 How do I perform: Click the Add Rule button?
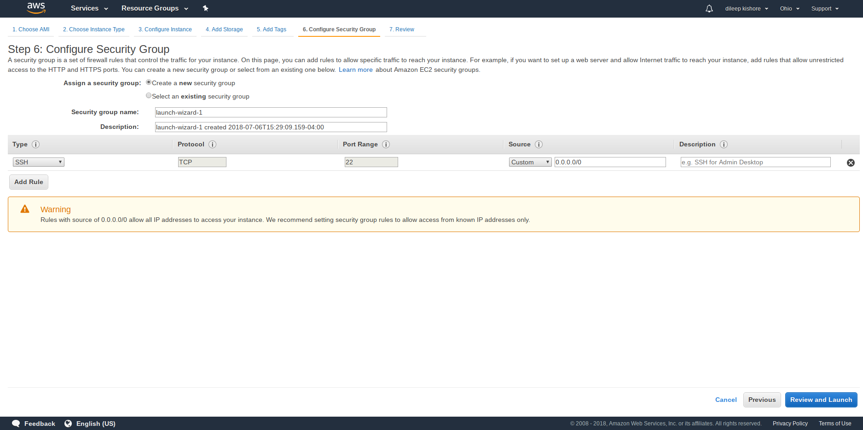(29, 182)
